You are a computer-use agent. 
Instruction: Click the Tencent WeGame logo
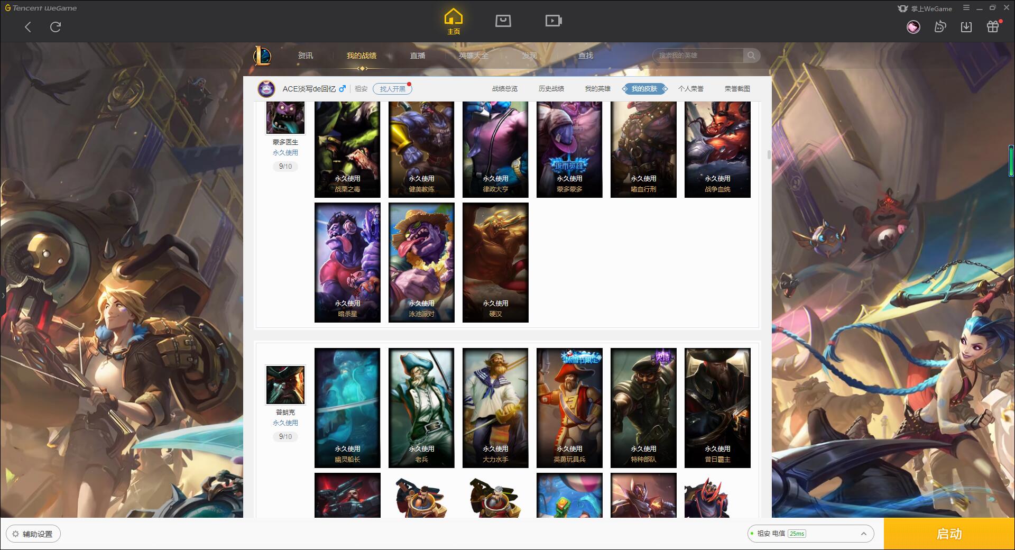pos(41,8)
